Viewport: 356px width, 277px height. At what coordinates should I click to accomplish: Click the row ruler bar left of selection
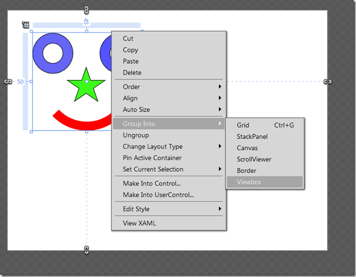[25, 81]
